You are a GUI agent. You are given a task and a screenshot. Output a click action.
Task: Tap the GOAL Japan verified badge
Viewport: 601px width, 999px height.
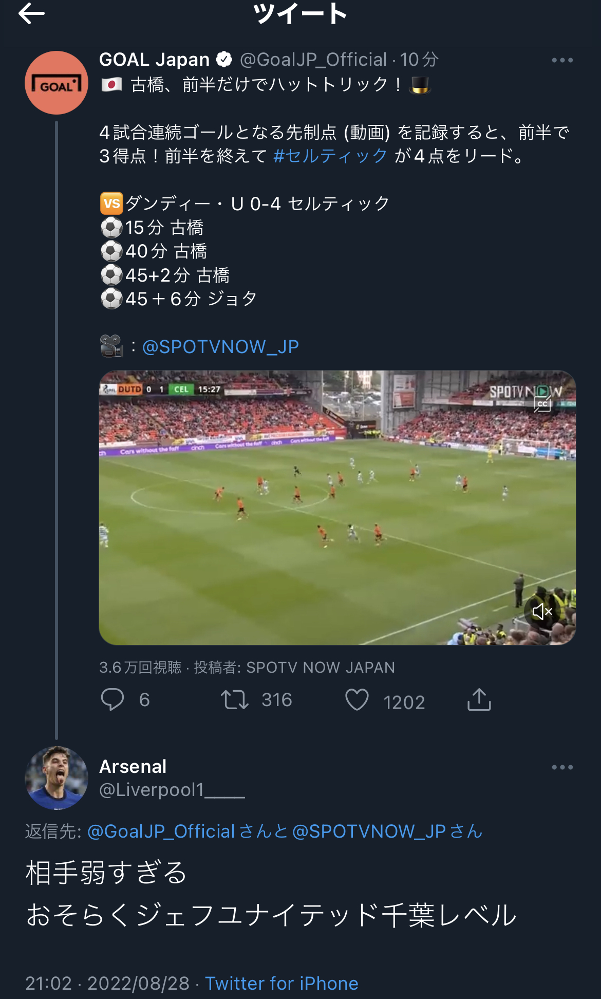(x=224, y=60)
